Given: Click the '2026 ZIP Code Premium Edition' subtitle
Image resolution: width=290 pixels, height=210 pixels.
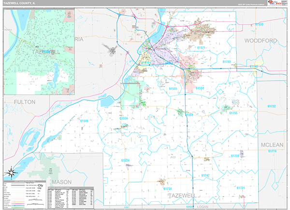Looking at the screenshot, I should (251, 4).
